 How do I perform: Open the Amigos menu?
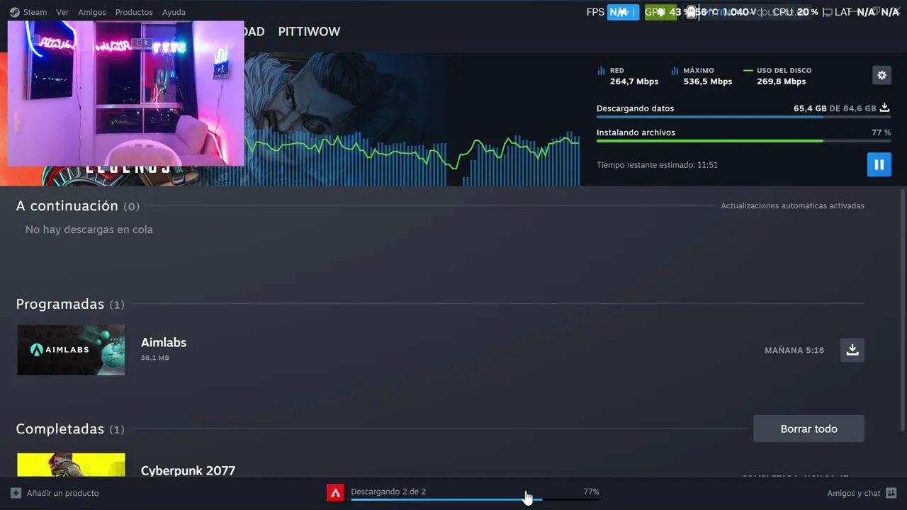(x=92, y=12)
